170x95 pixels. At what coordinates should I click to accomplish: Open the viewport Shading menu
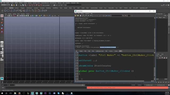[x=10, y=14]
